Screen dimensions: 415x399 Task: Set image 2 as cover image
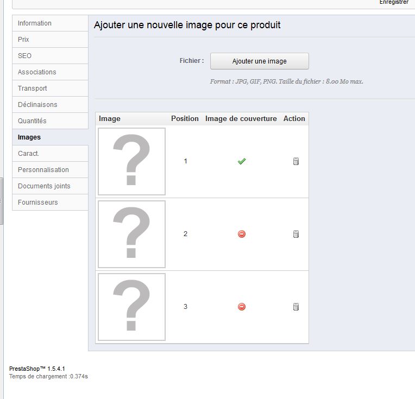click(242, 234)
